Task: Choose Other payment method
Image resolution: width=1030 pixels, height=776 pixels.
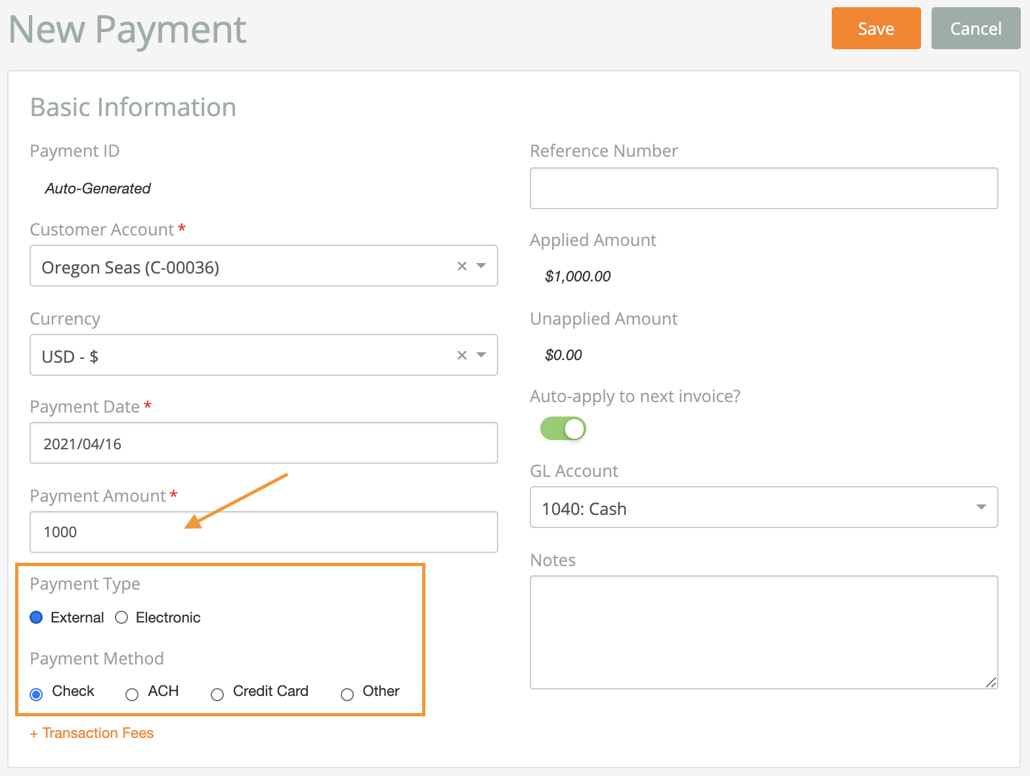Action: 347,694
